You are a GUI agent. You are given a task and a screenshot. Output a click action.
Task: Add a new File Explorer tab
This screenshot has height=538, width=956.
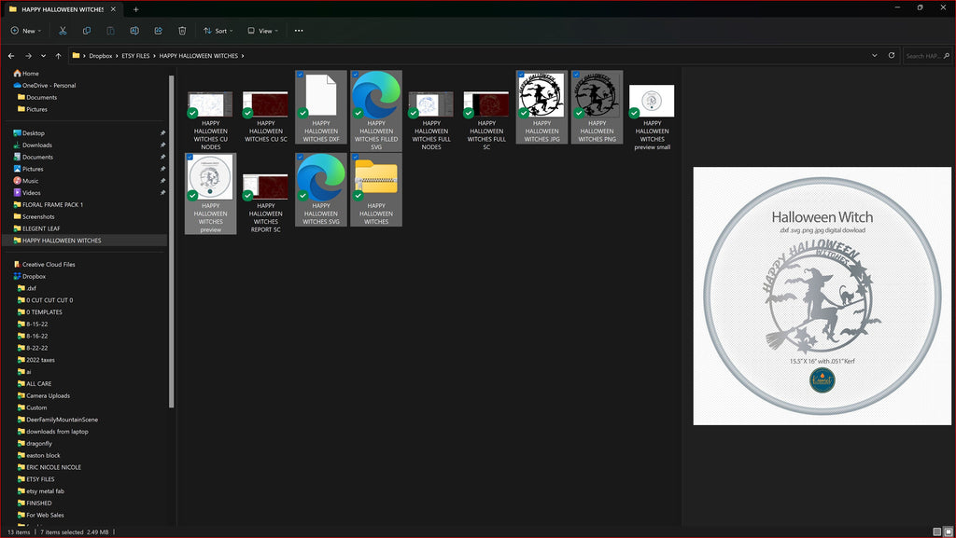click(136, 9)
